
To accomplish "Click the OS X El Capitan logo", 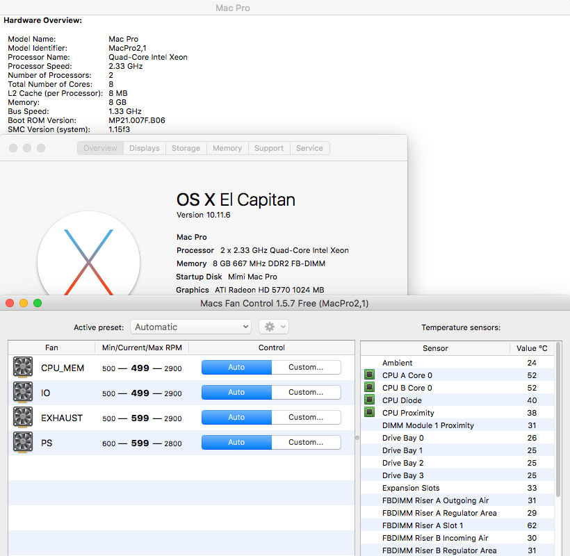I will [88, 254].
